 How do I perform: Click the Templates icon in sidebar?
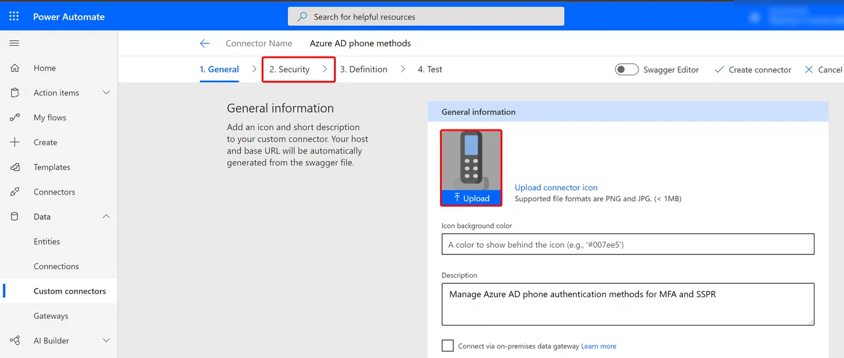[x=15, y=167]
